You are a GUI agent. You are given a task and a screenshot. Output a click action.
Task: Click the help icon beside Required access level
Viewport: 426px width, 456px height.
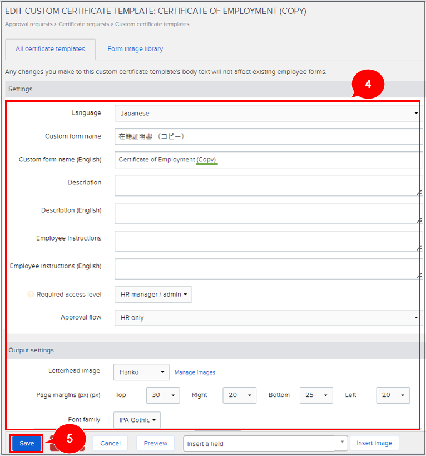31,295
